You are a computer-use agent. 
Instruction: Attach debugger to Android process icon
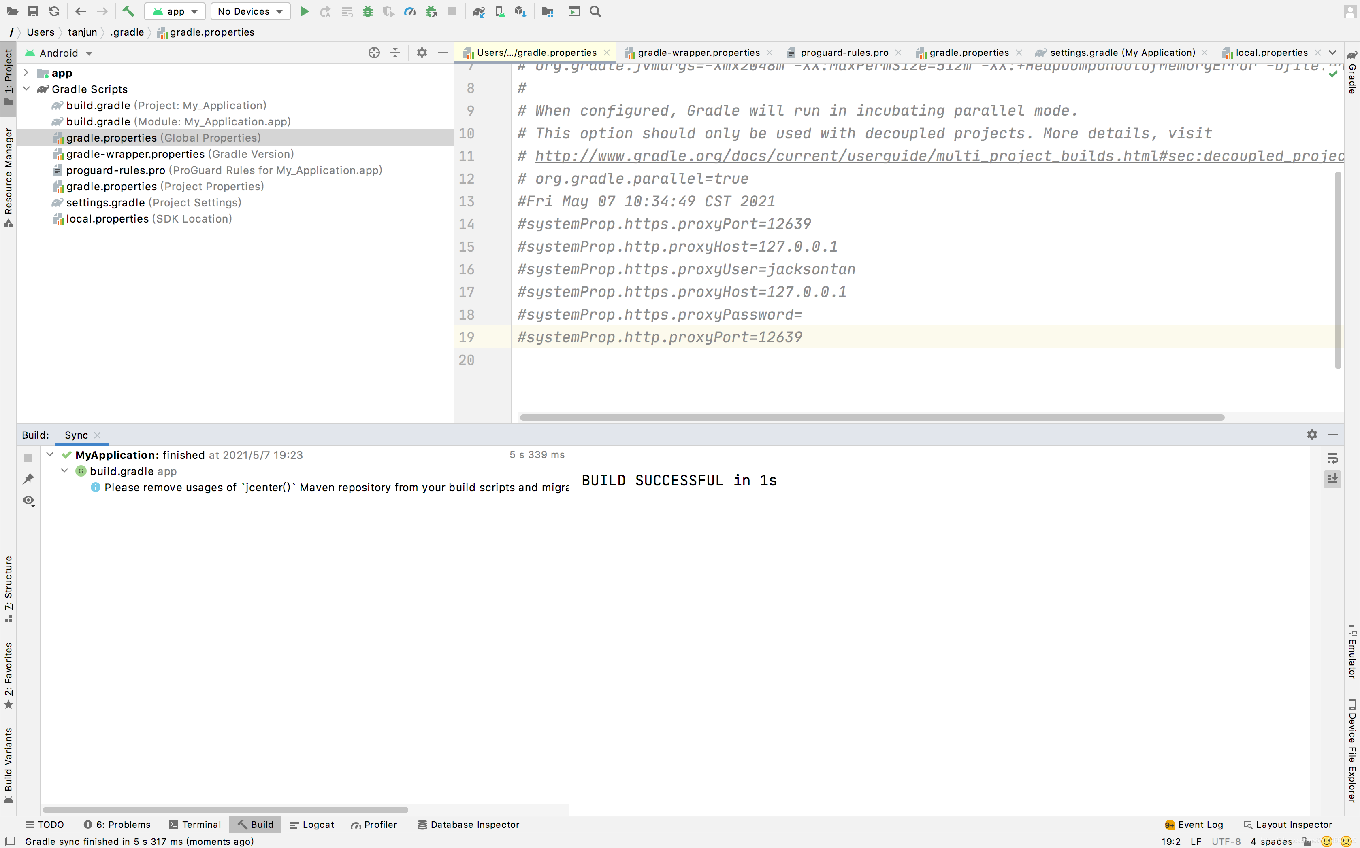click(x=431, y=11)
